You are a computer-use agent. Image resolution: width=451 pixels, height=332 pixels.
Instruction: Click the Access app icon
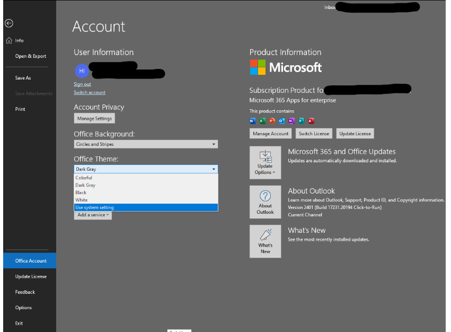point(311,121)
